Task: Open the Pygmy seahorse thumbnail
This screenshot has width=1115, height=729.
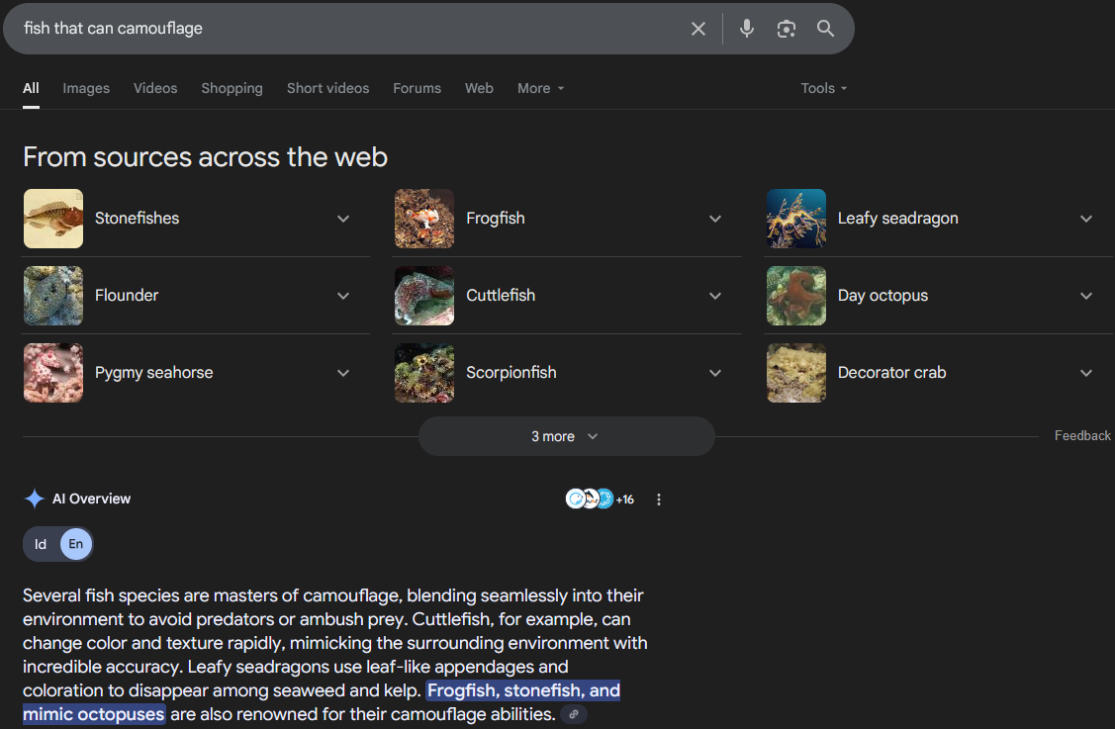Action: [53, 373]
